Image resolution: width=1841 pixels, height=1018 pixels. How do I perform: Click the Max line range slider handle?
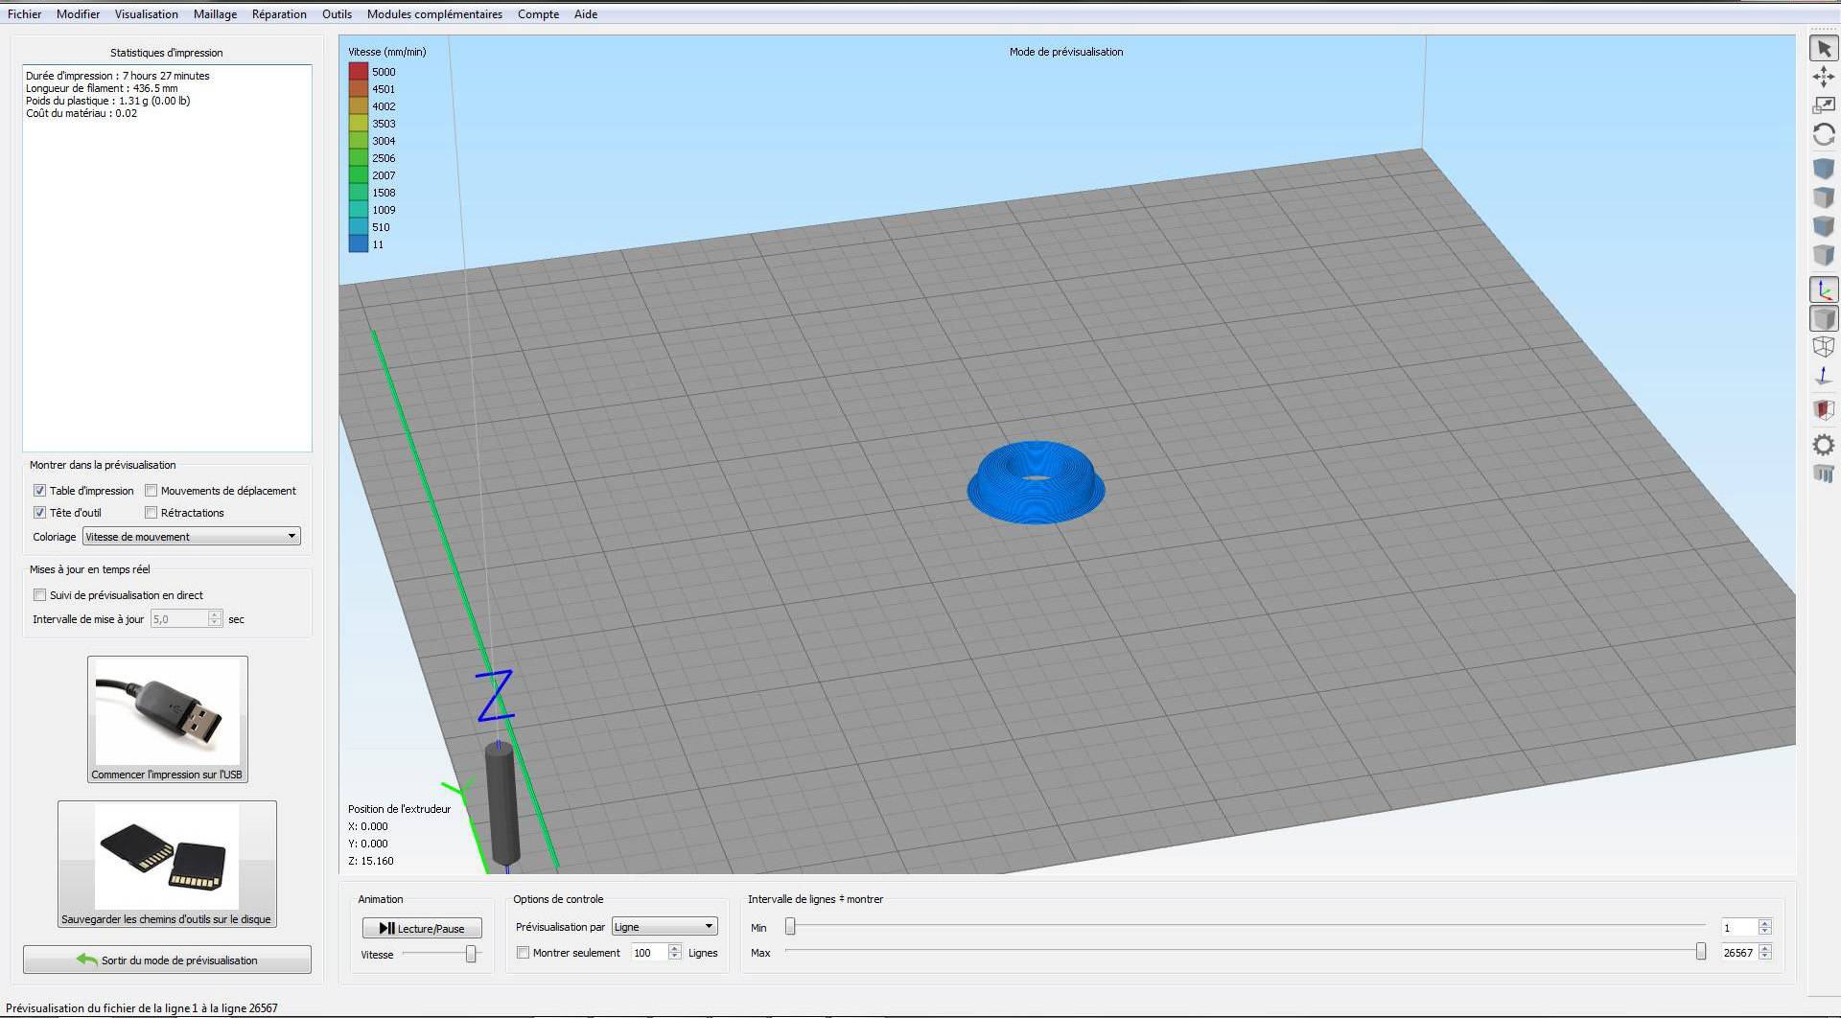(x=1701, y=952)
